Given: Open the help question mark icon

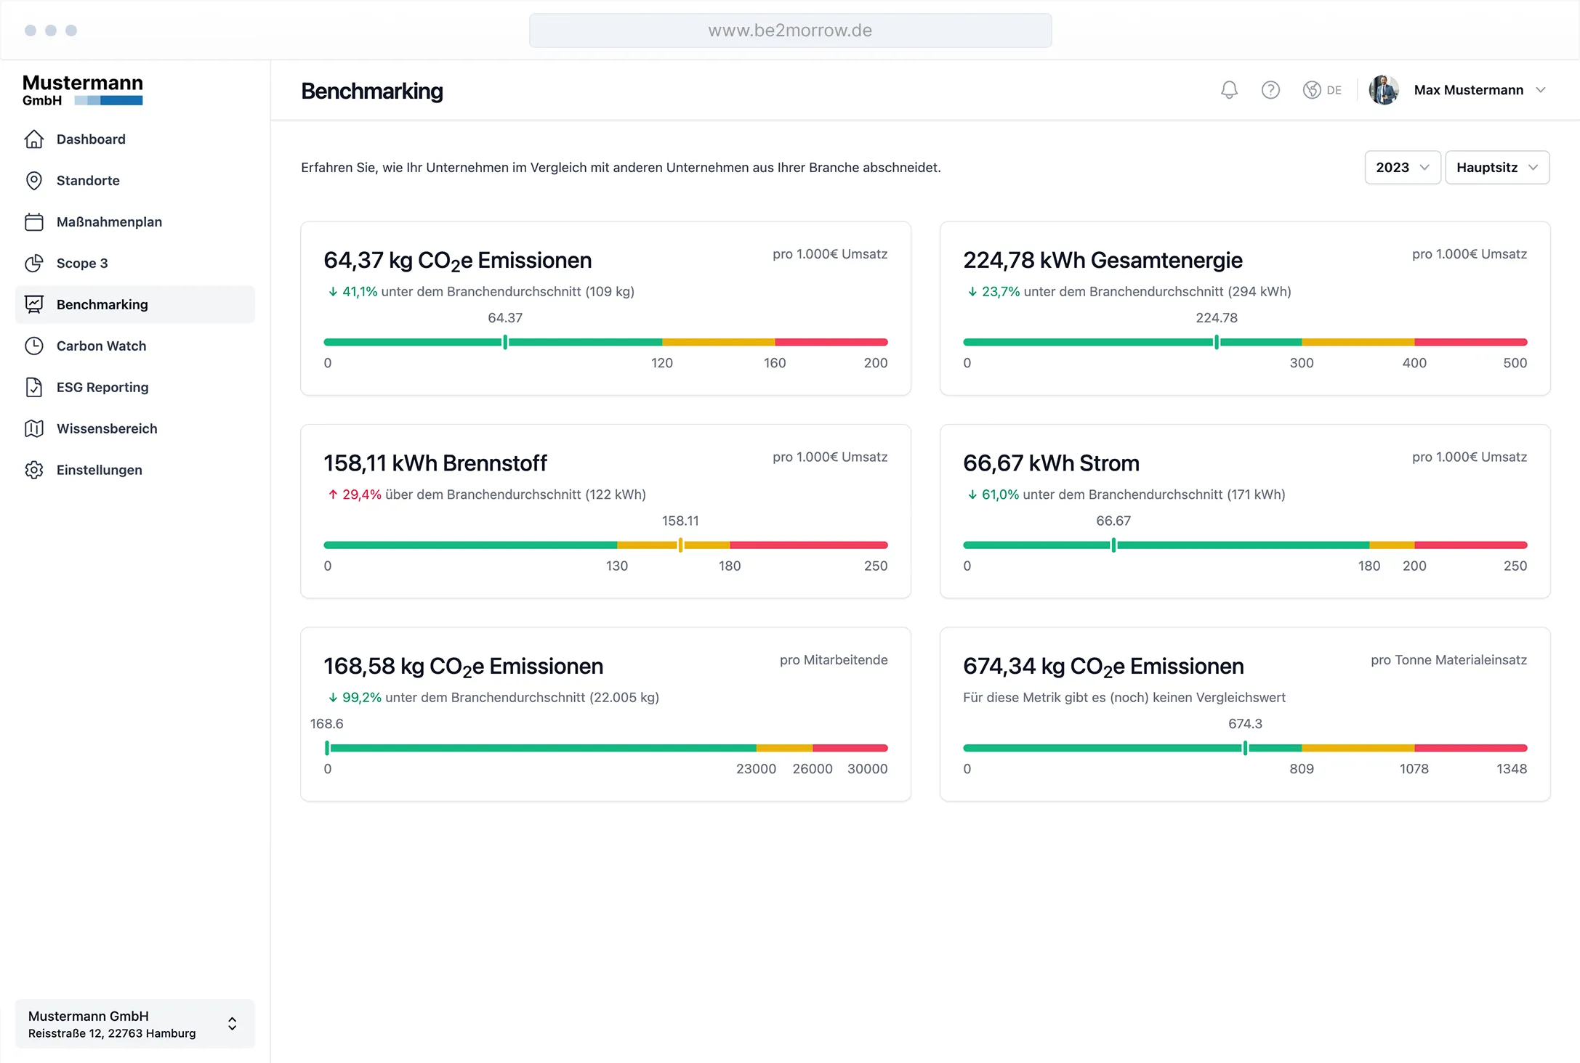Looking at the screenshot, I should (x=1270, y=90).
